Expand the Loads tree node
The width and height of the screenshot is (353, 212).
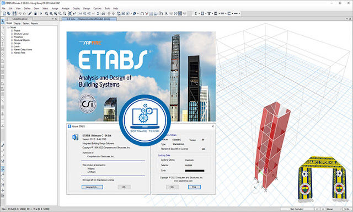point(12,46)
